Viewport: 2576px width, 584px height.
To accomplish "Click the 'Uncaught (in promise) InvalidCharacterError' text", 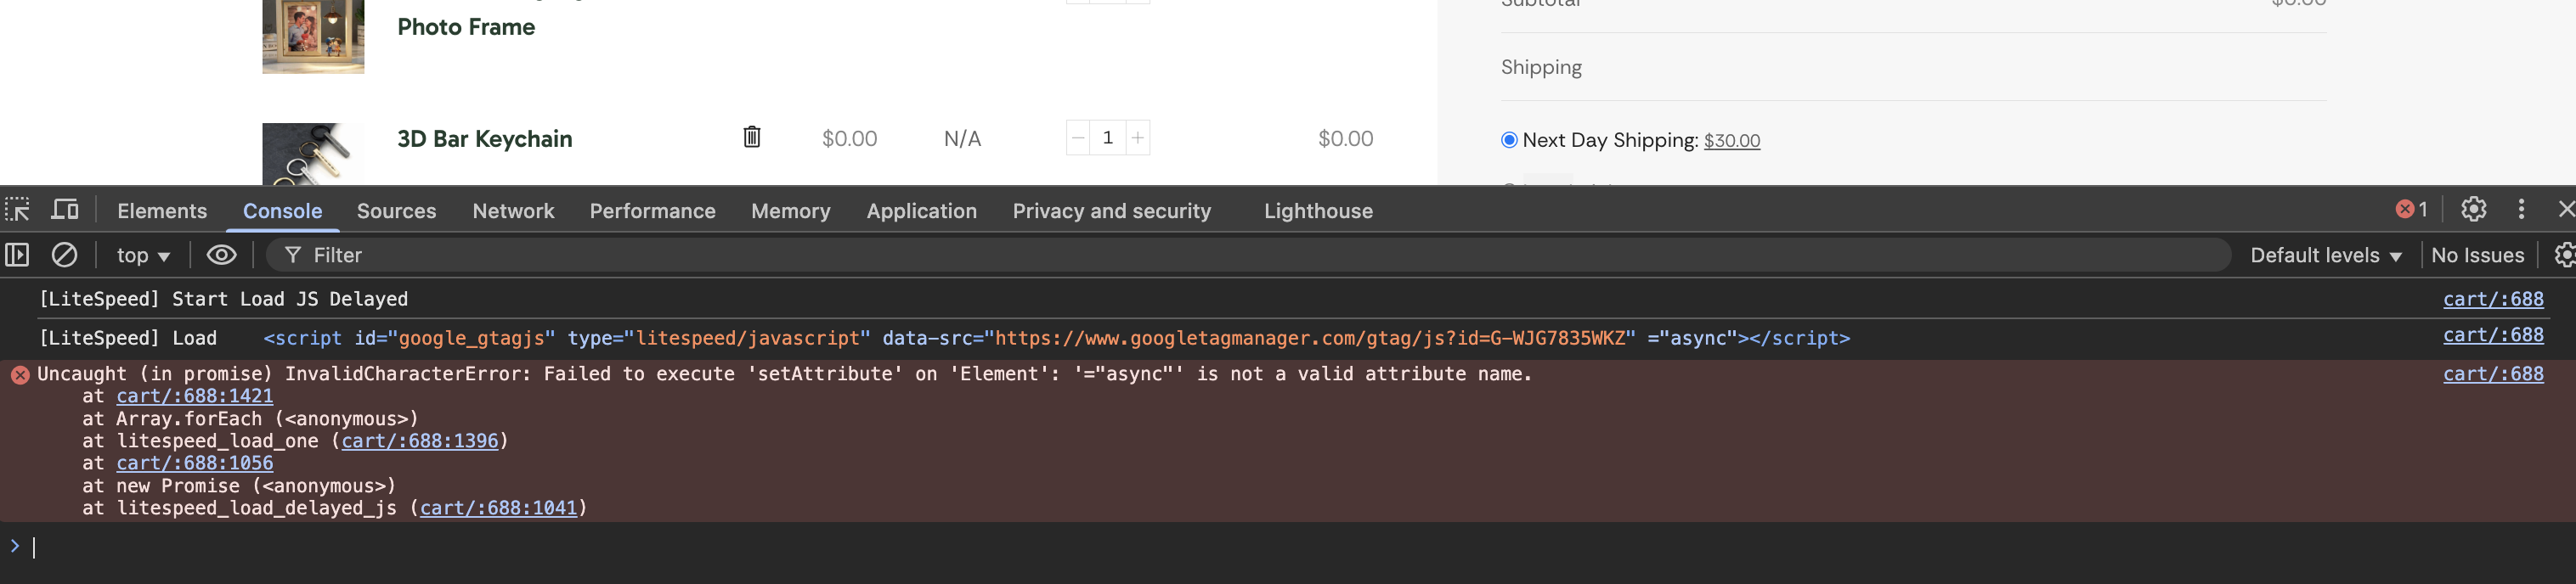I will (x=784, y=373).
